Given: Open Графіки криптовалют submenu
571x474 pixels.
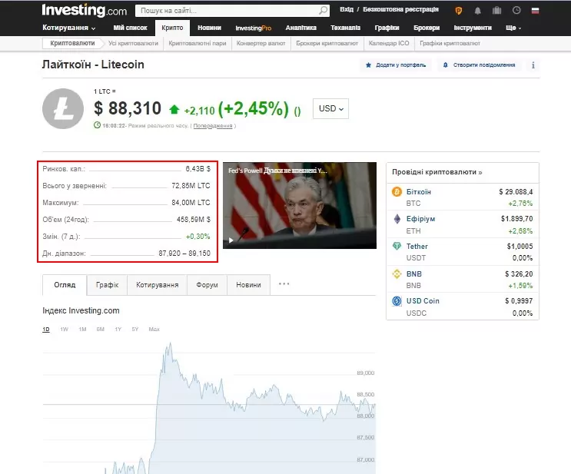Looking at the screenshot, I should pos(450,43).
